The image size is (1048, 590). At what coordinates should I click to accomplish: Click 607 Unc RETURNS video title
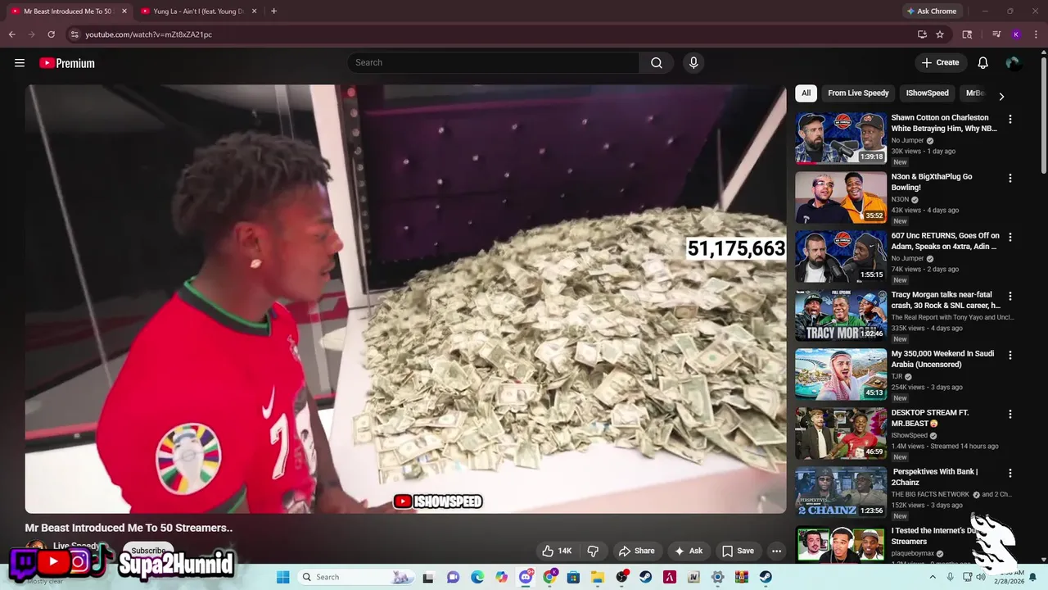click(944, 241)
